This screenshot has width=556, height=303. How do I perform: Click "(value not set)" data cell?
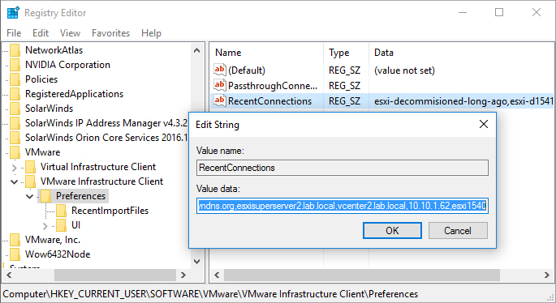click(404, 70)
